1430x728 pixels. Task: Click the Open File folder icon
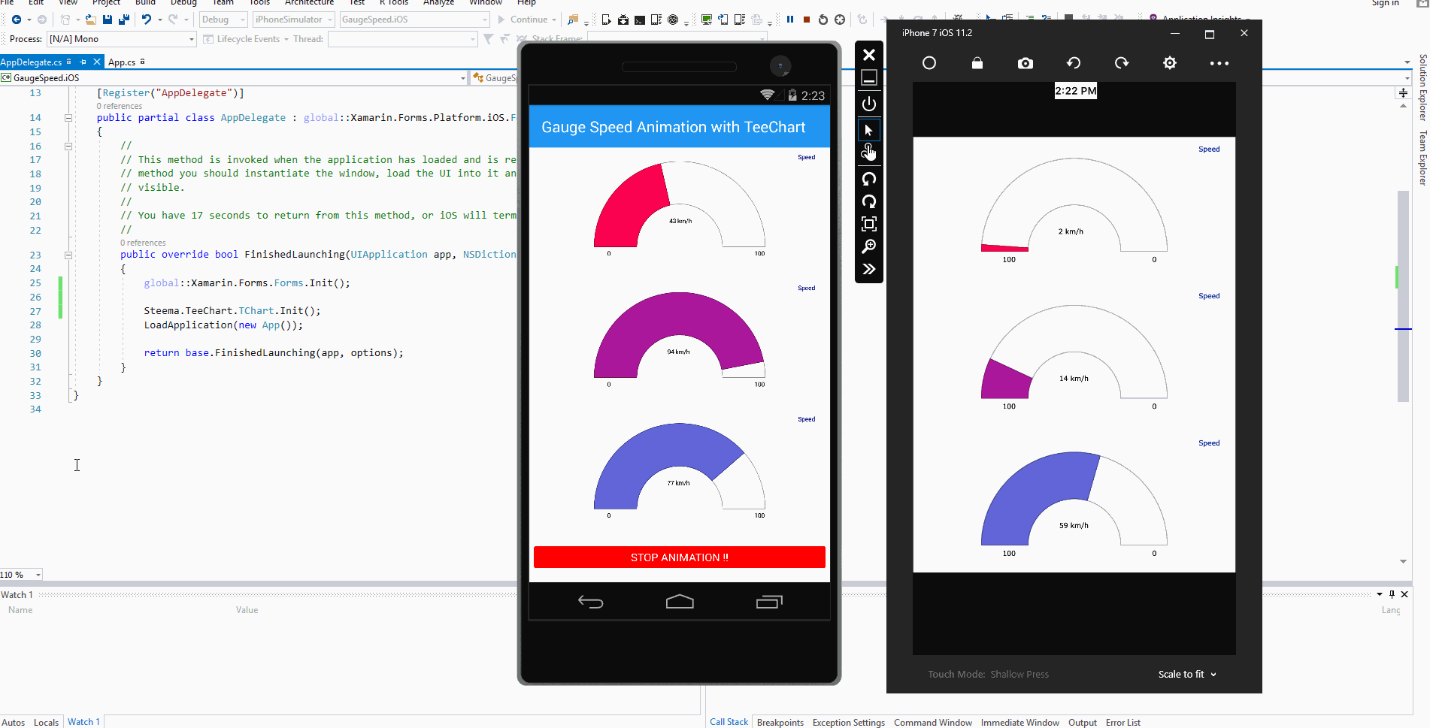[x=90, y=20]
